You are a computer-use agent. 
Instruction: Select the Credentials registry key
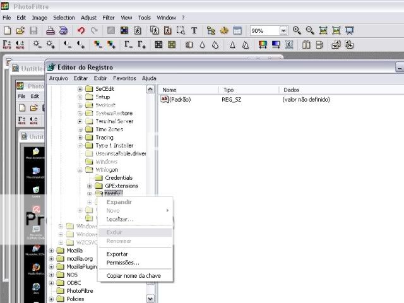point(119,178)
